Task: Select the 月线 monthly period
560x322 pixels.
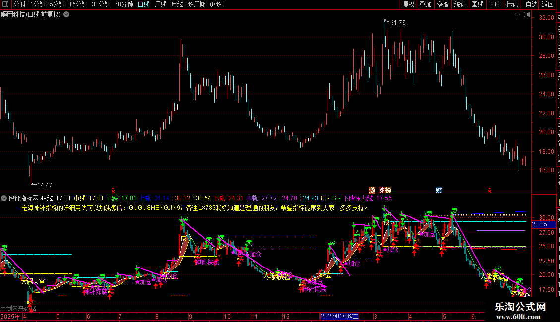Action: pos(177,4)
